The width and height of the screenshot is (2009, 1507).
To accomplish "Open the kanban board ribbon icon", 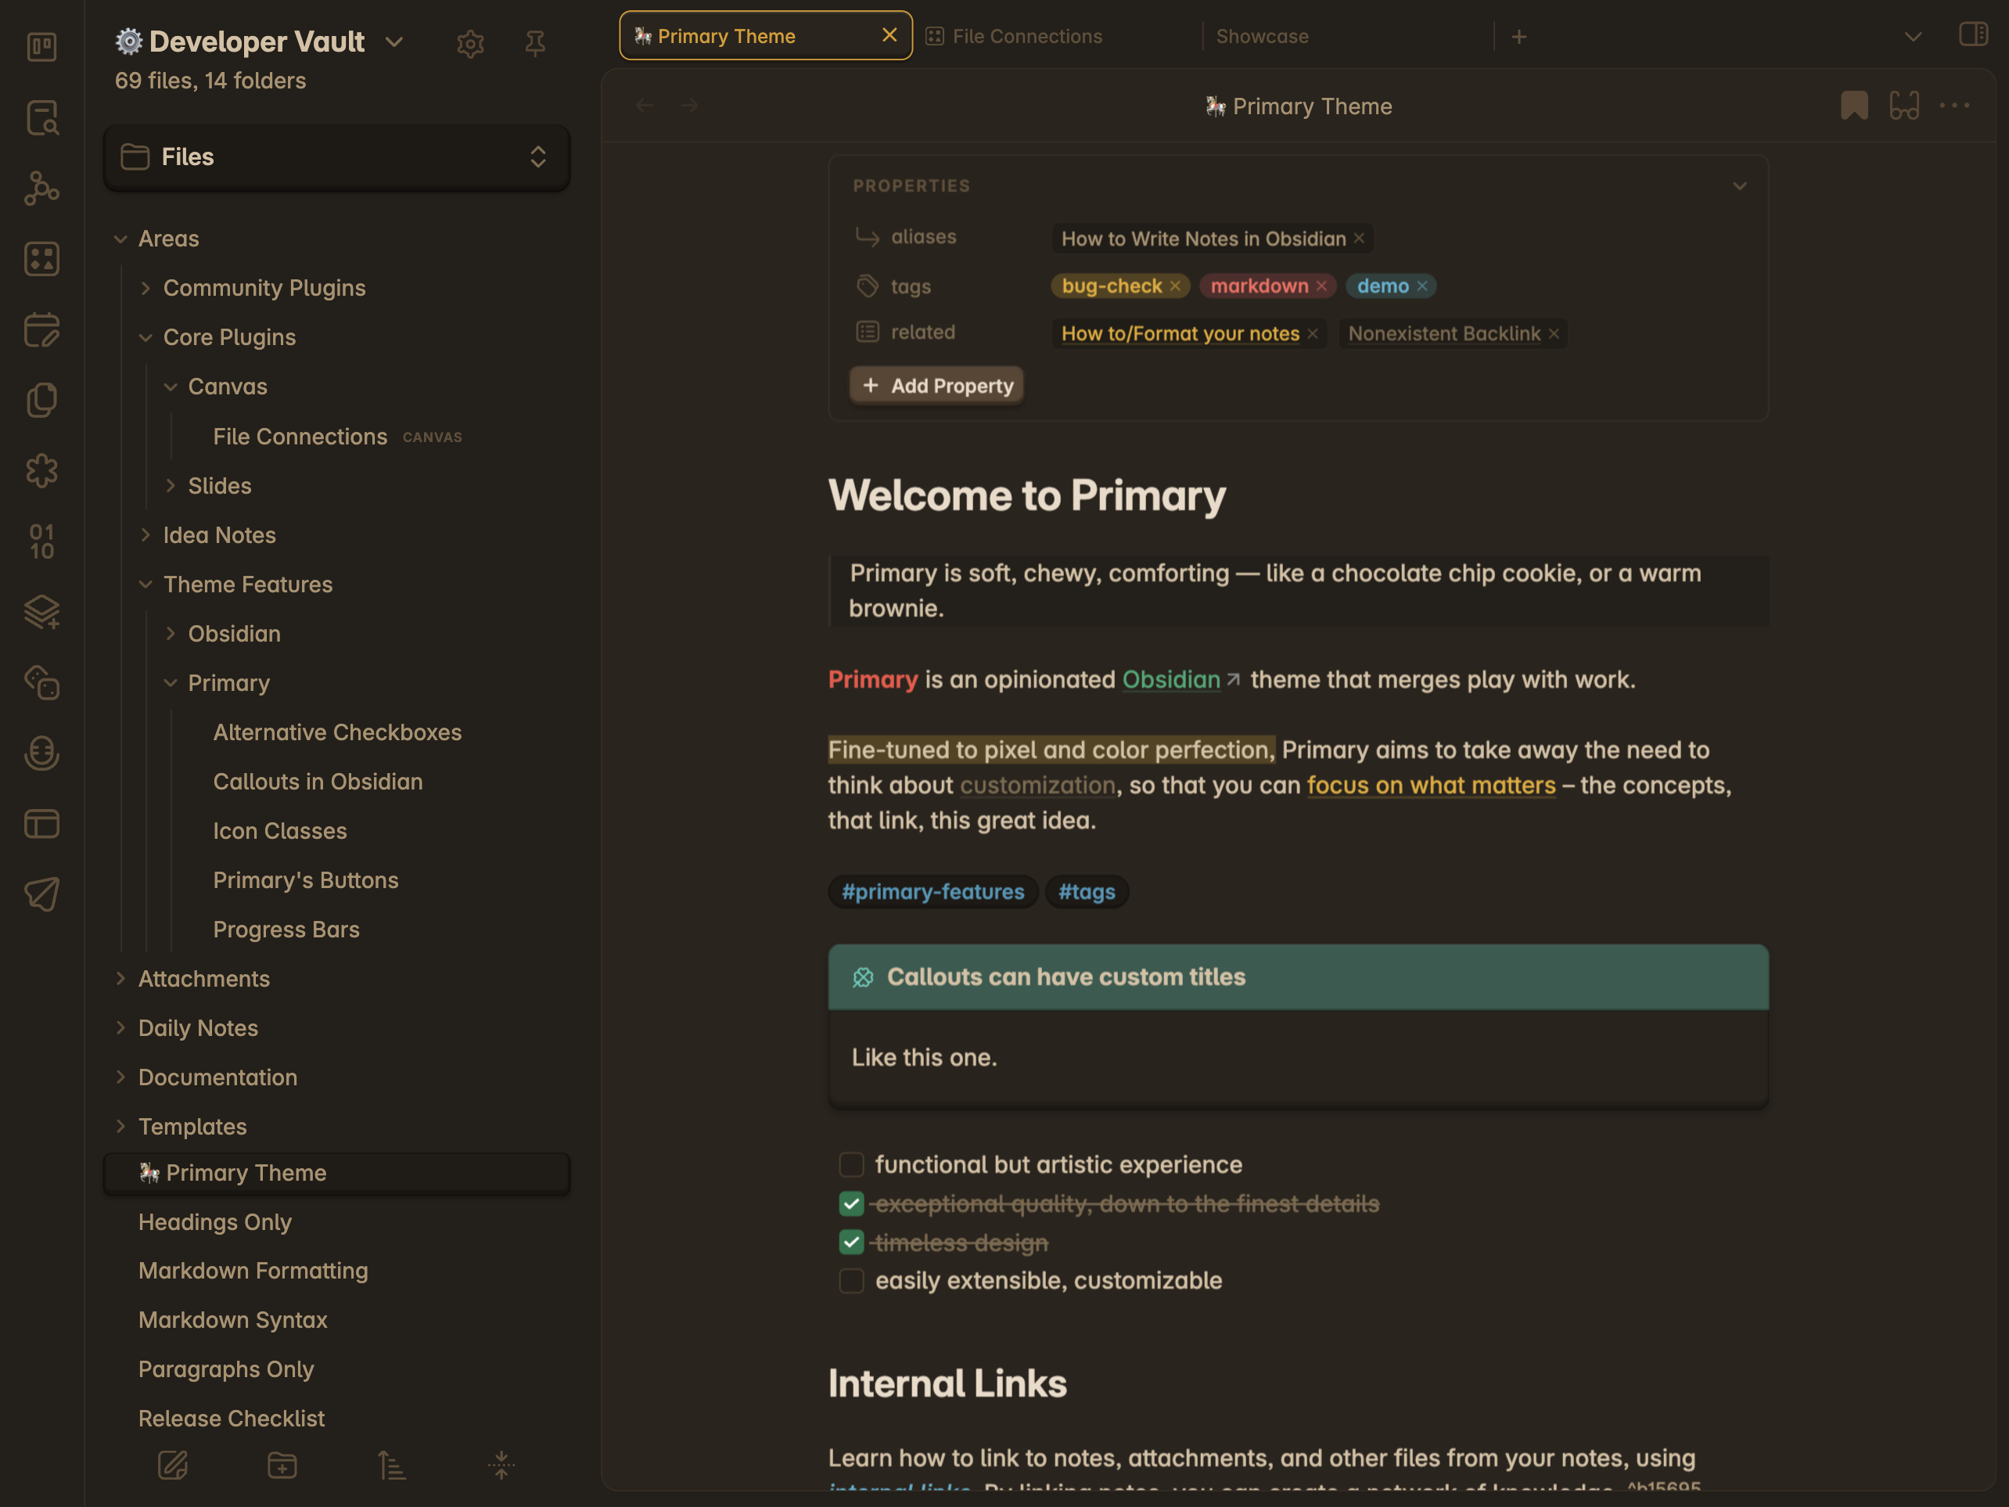I will [41, 46].
